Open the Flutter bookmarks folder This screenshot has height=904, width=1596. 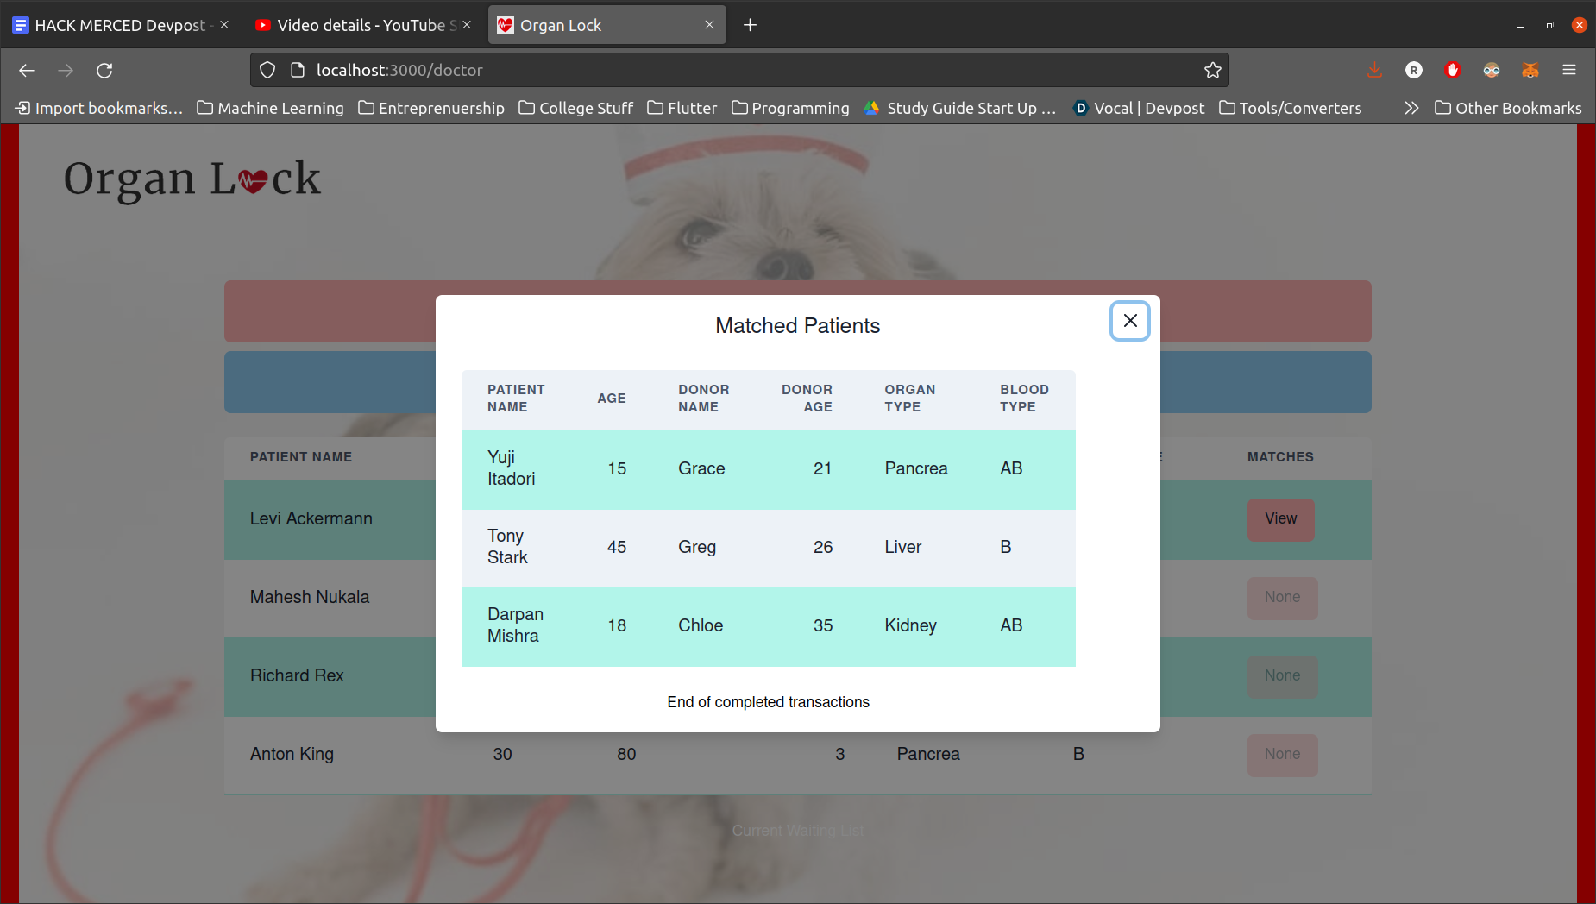pyautogui.click(x=682, y=108)
